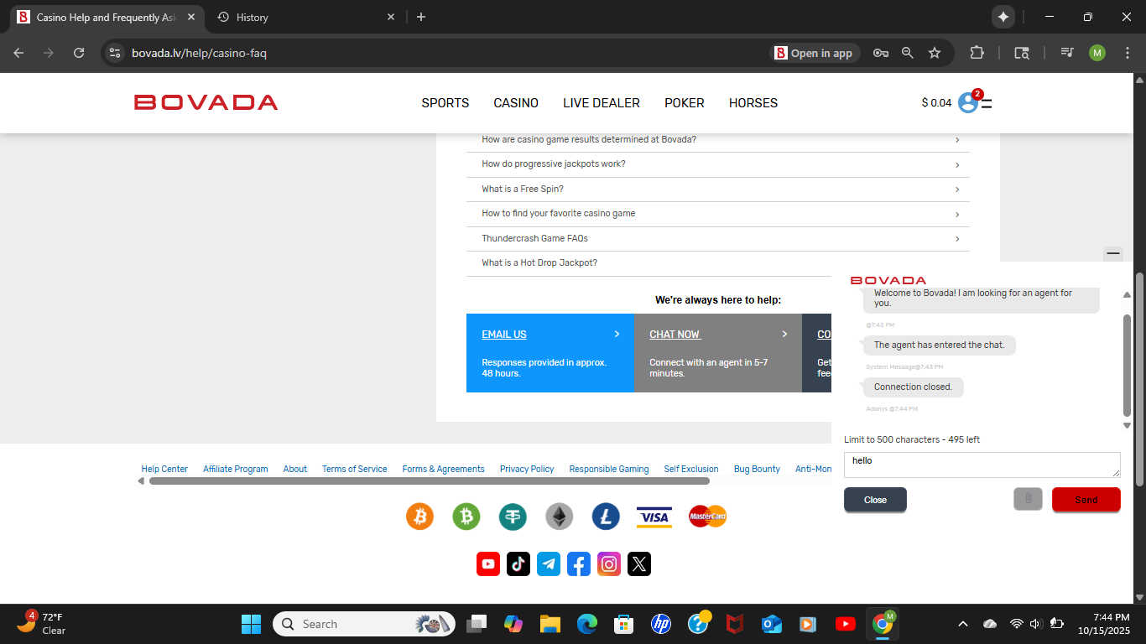Click the Ethereum payment icon
Screen dimensions: 1146x644
[x=560, y=517]
